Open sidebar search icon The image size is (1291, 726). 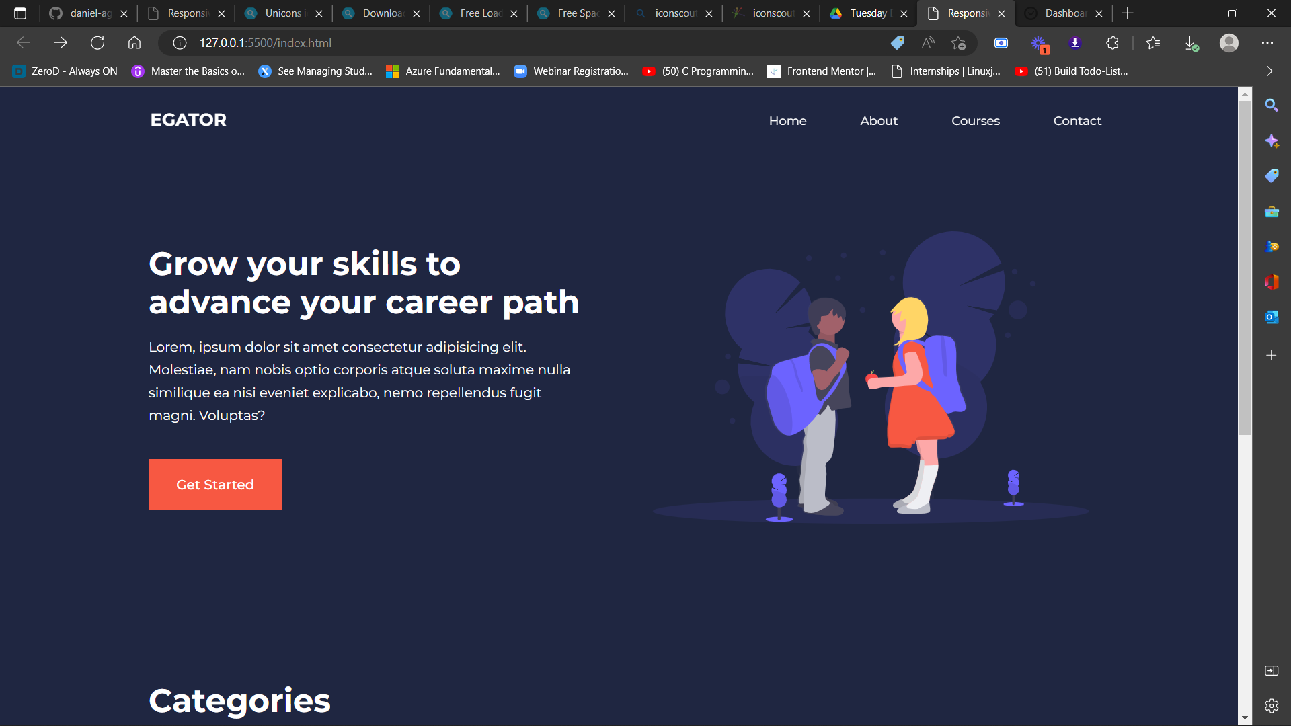1272,105
